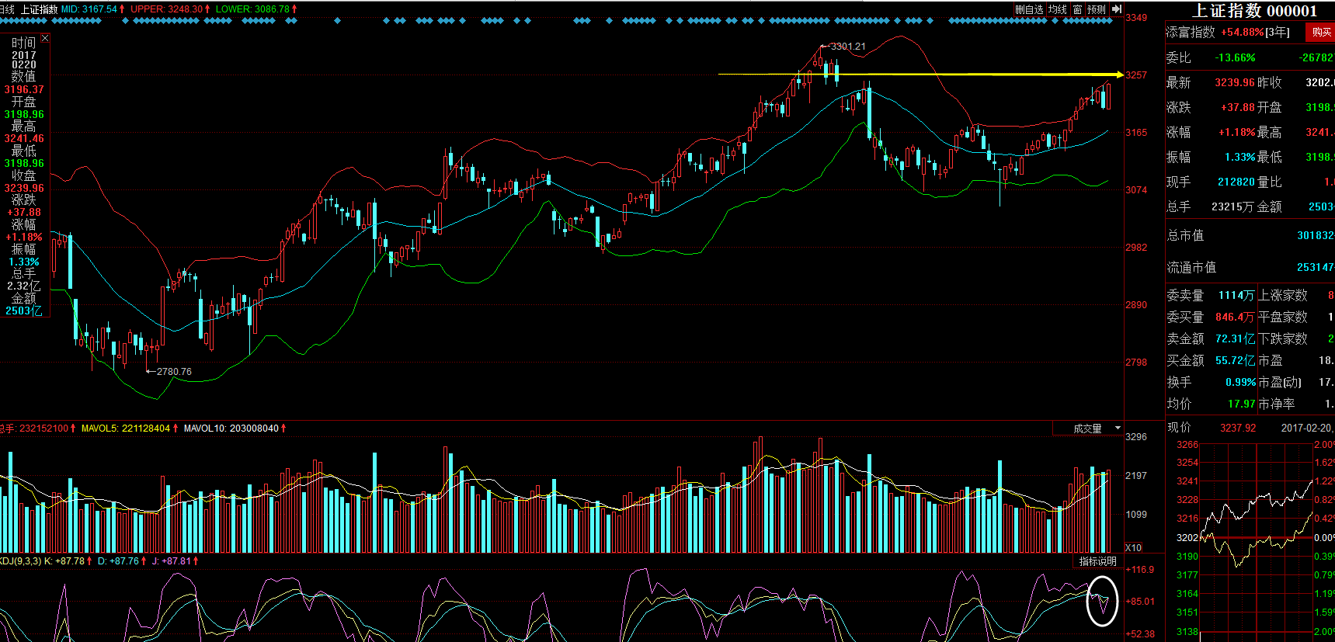Click the 金额 2503亿 value in info panel
Image resolution: width=1335 pixels, height=642 pixels.
click(24, 311)
